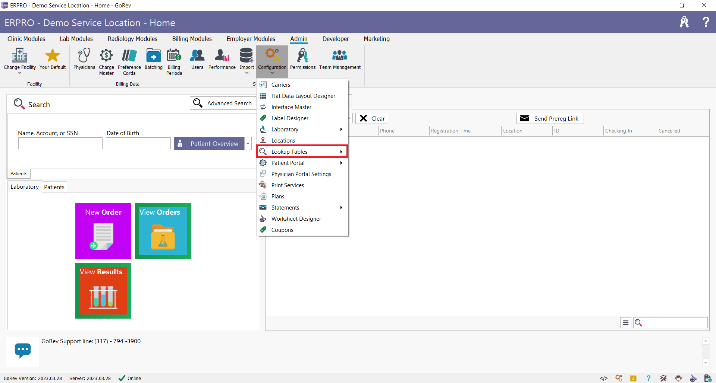Switch to Patients tab beside Laboratory
Screen dimensions: 716x383
click(54, 187)
